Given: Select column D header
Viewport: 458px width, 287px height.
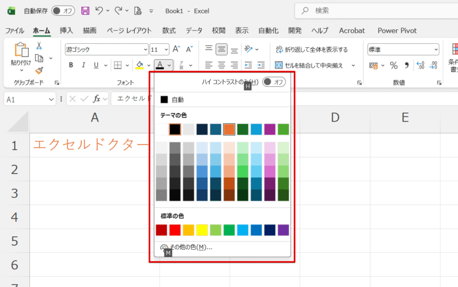Looking at the screenshot, I should click(335, 118).
